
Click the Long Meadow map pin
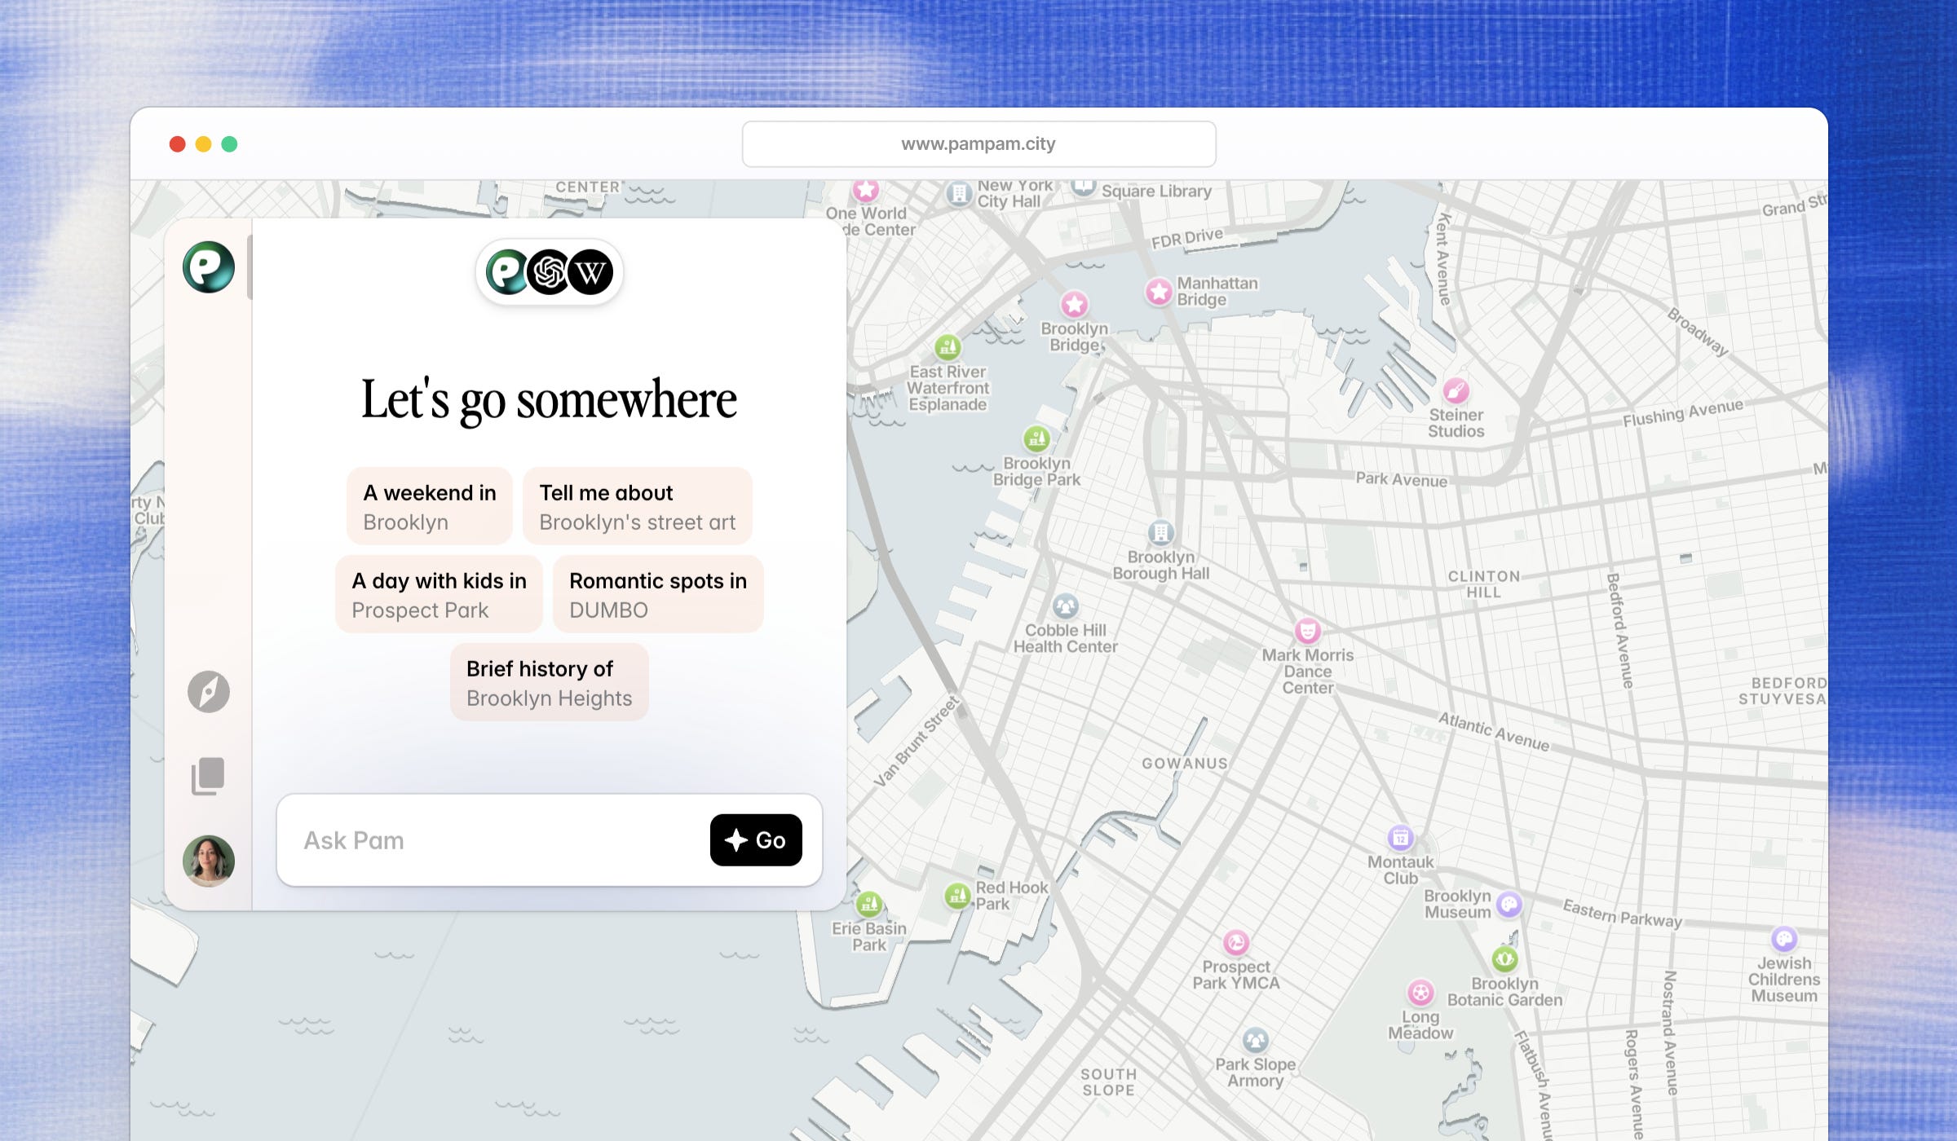pos(1421,993)
